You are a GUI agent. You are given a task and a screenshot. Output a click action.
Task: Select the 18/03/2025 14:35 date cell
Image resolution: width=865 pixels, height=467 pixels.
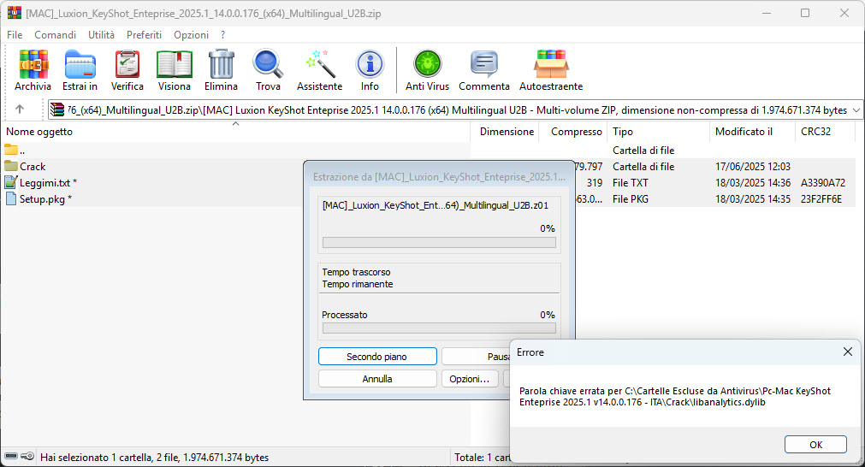[752, 198]
